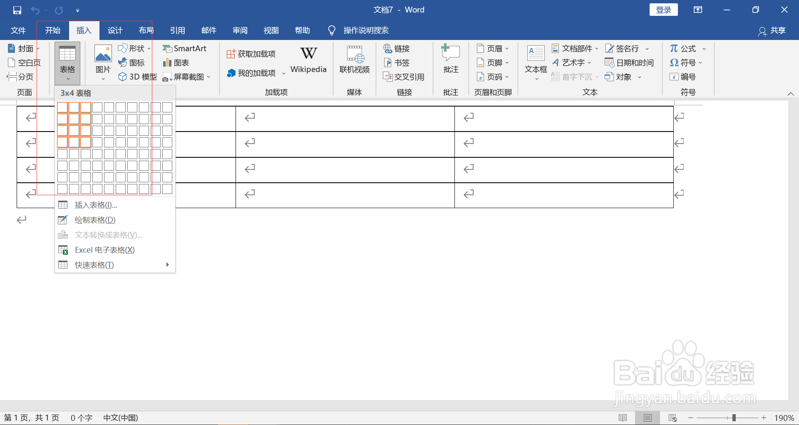Click the 表格 table button
Image resolution: width=799 pixels, height=425 pixels.
point(67,63)
